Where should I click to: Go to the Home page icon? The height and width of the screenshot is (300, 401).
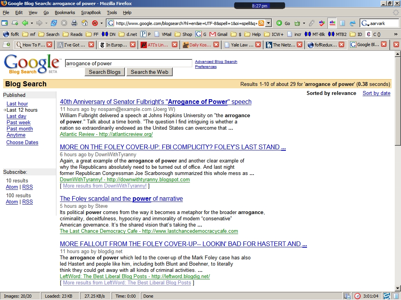pos(85,23)
